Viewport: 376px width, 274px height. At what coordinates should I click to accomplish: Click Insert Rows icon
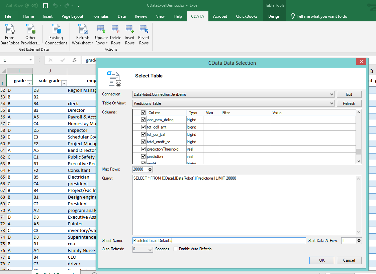pyautogui.click(x=130, y=29)
